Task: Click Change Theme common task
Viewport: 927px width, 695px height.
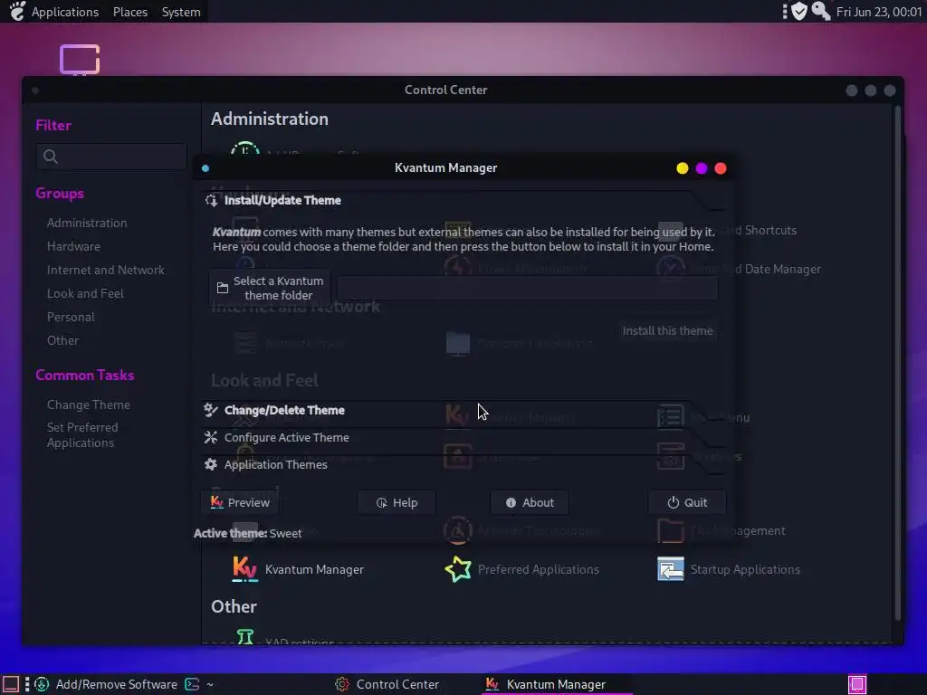Action: pyautogui.click(x=88, y=405)
